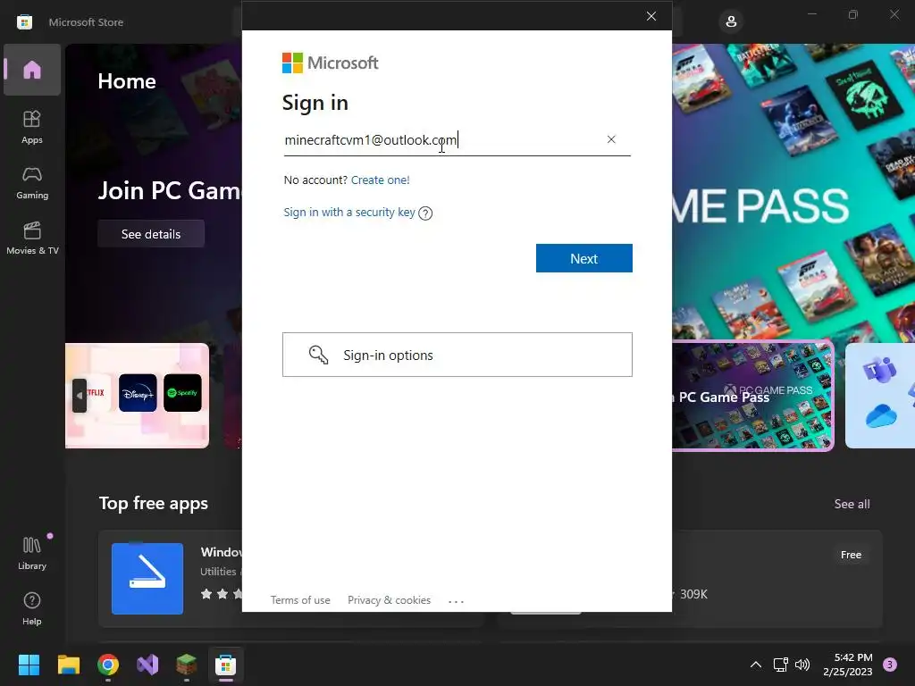Screen dimensions: 915x686
Task: Open Library in sidebar
Action: coord(32,553)
